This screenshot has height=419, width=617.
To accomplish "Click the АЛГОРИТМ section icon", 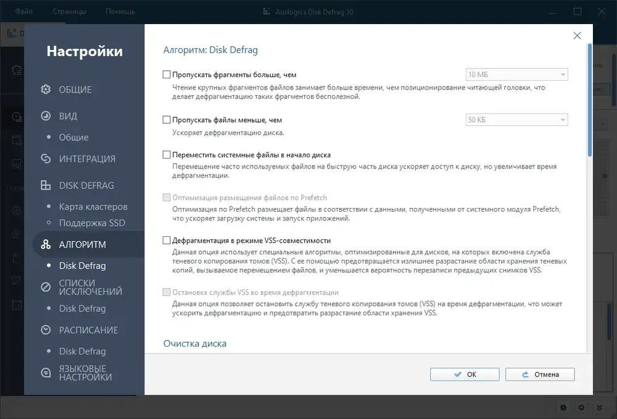I will tap(46, 244).
